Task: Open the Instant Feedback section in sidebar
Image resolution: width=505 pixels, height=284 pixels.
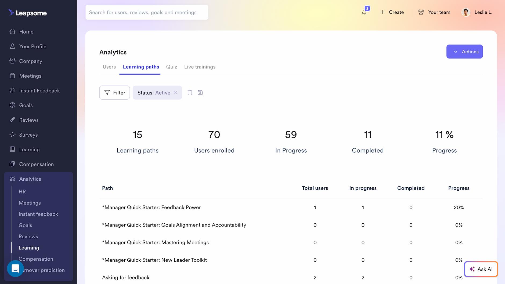Action: 39,90
